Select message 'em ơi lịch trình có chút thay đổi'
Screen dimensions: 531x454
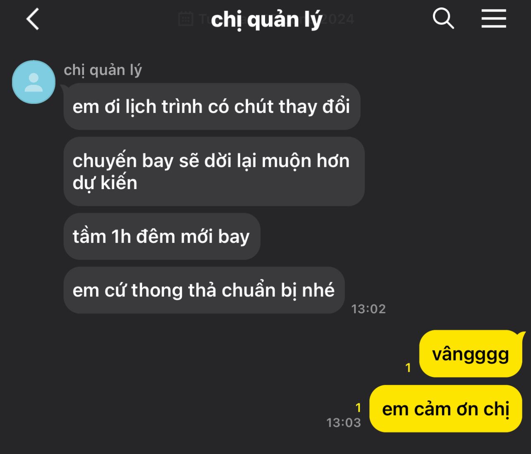pyautogui.click(x=212, y=106)
